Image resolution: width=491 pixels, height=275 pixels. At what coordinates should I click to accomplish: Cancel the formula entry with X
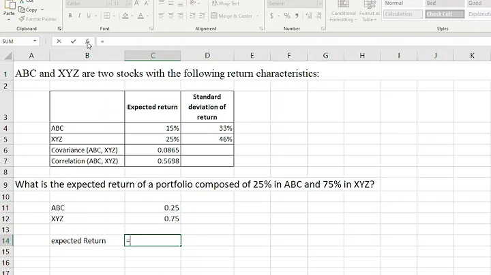point(59,42)
